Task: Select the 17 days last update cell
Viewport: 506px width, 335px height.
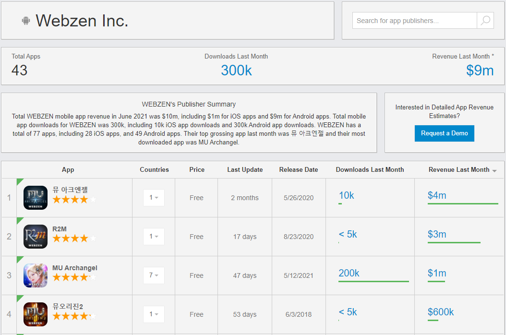Action: click(x=245, y=237)
